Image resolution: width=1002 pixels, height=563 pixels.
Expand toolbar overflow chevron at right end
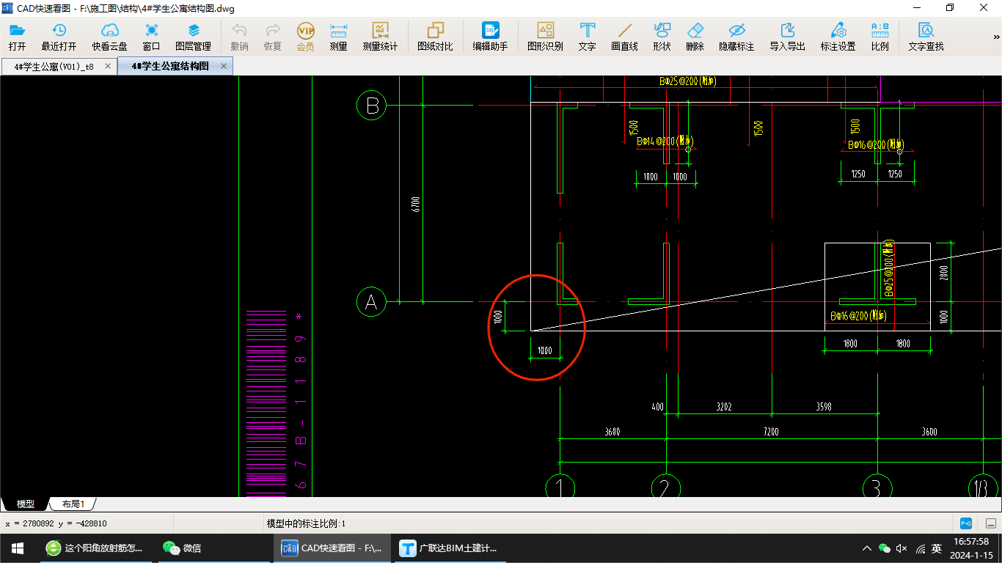(997, 37)
